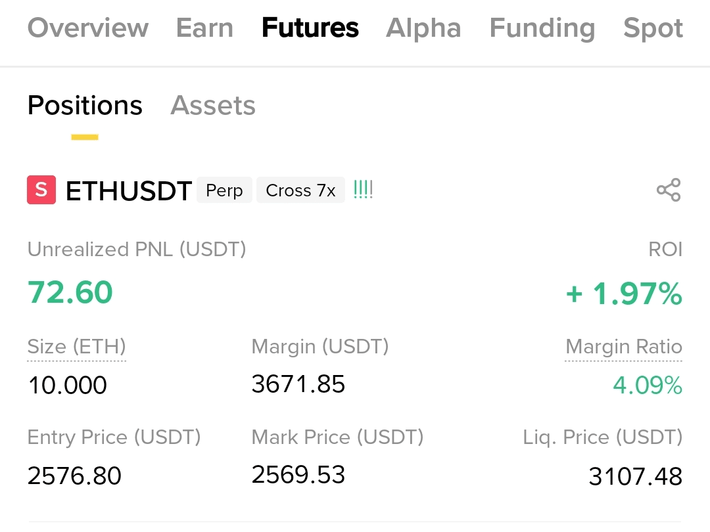Tap the 3107.48 liquidation price value

click(x=635, y=476)
